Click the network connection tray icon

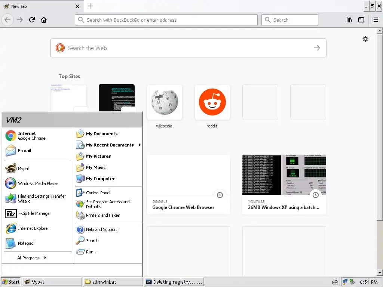[x=345, y=282]
